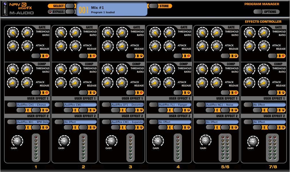Click channel 4 gate attack knob
The image size is (290, 172).
[x=155, y=46]
